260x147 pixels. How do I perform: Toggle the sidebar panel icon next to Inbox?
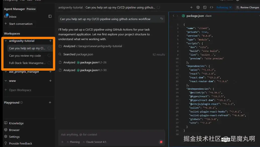tap(50, 16)
